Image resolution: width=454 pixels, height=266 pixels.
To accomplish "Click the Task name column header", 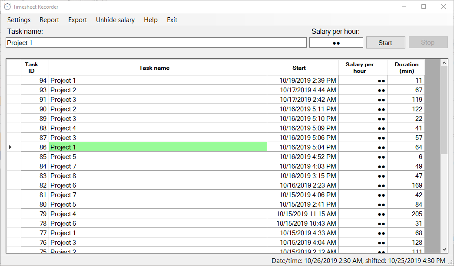I will 158,68.
